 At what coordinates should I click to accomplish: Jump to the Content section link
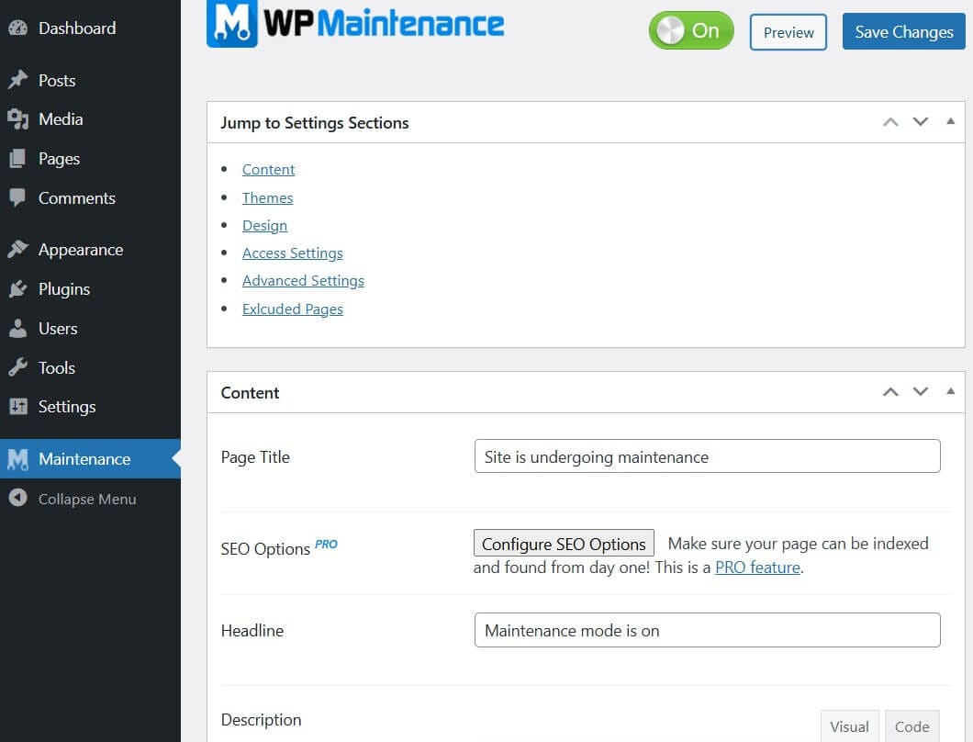click(x=268, y=170)
